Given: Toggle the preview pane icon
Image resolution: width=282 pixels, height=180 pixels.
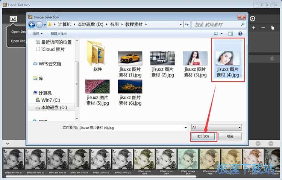Looking at the screenshot, I should tap(230, 34).
